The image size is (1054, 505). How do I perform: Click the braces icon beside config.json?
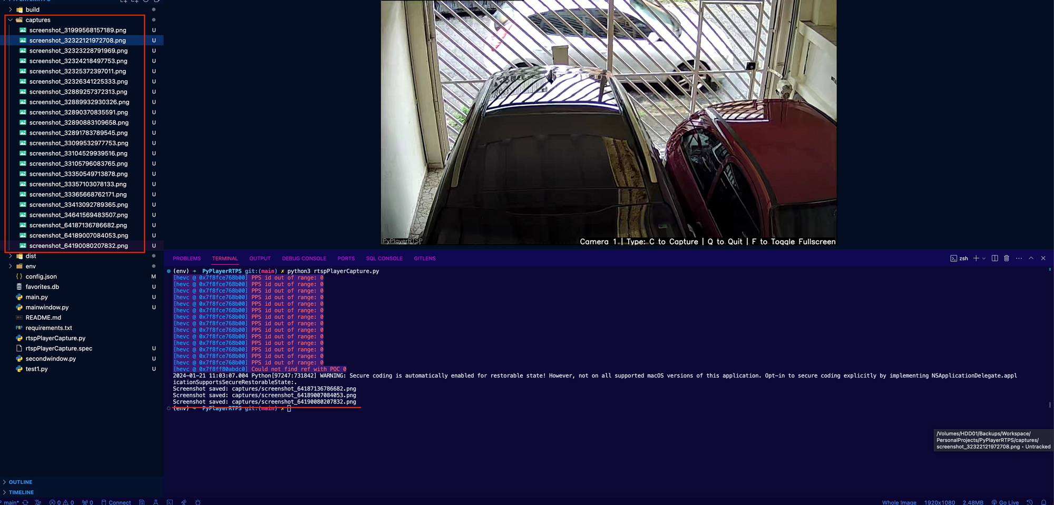tap(19, 277)
